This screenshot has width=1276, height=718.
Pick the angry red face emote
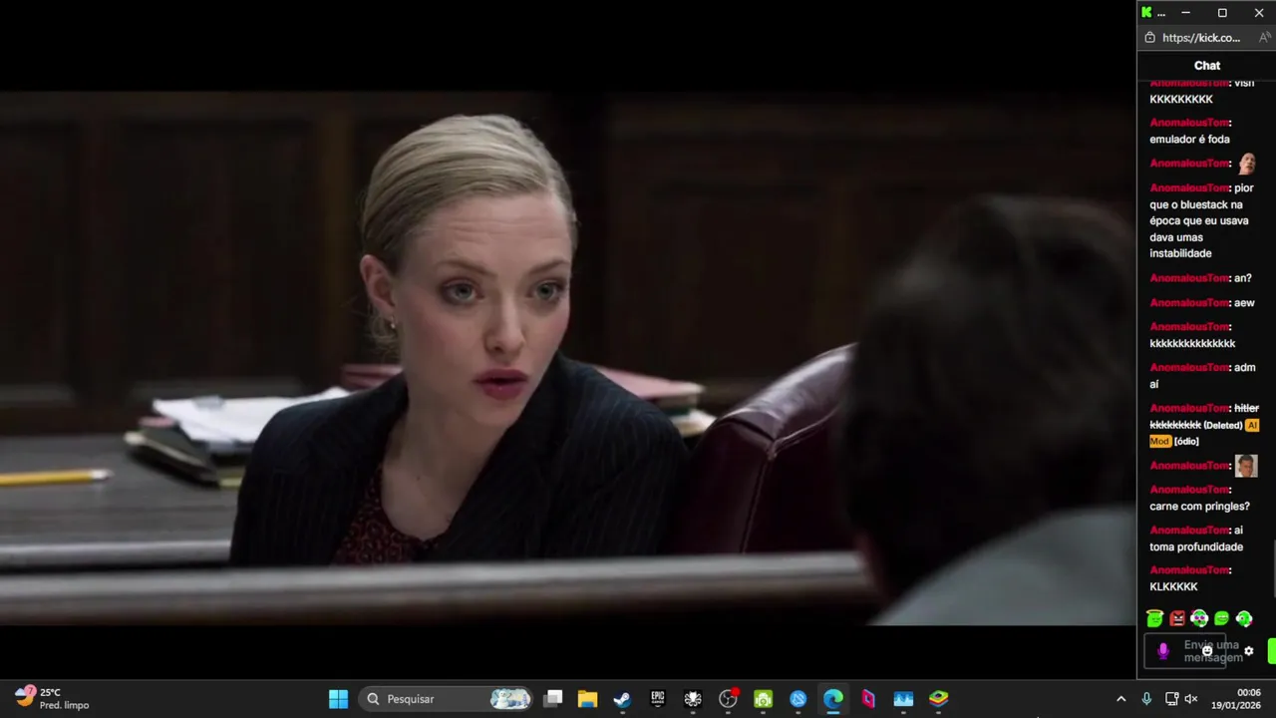[1177, 618]
